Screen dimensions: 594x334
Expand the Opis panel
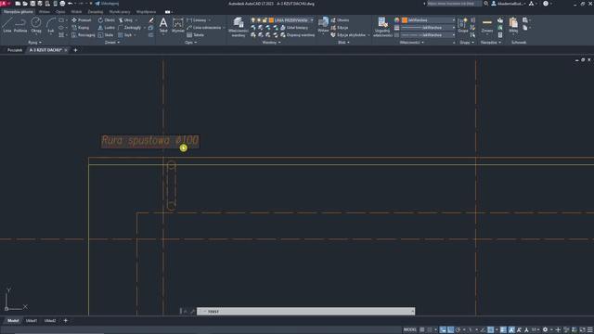[190, 43]
